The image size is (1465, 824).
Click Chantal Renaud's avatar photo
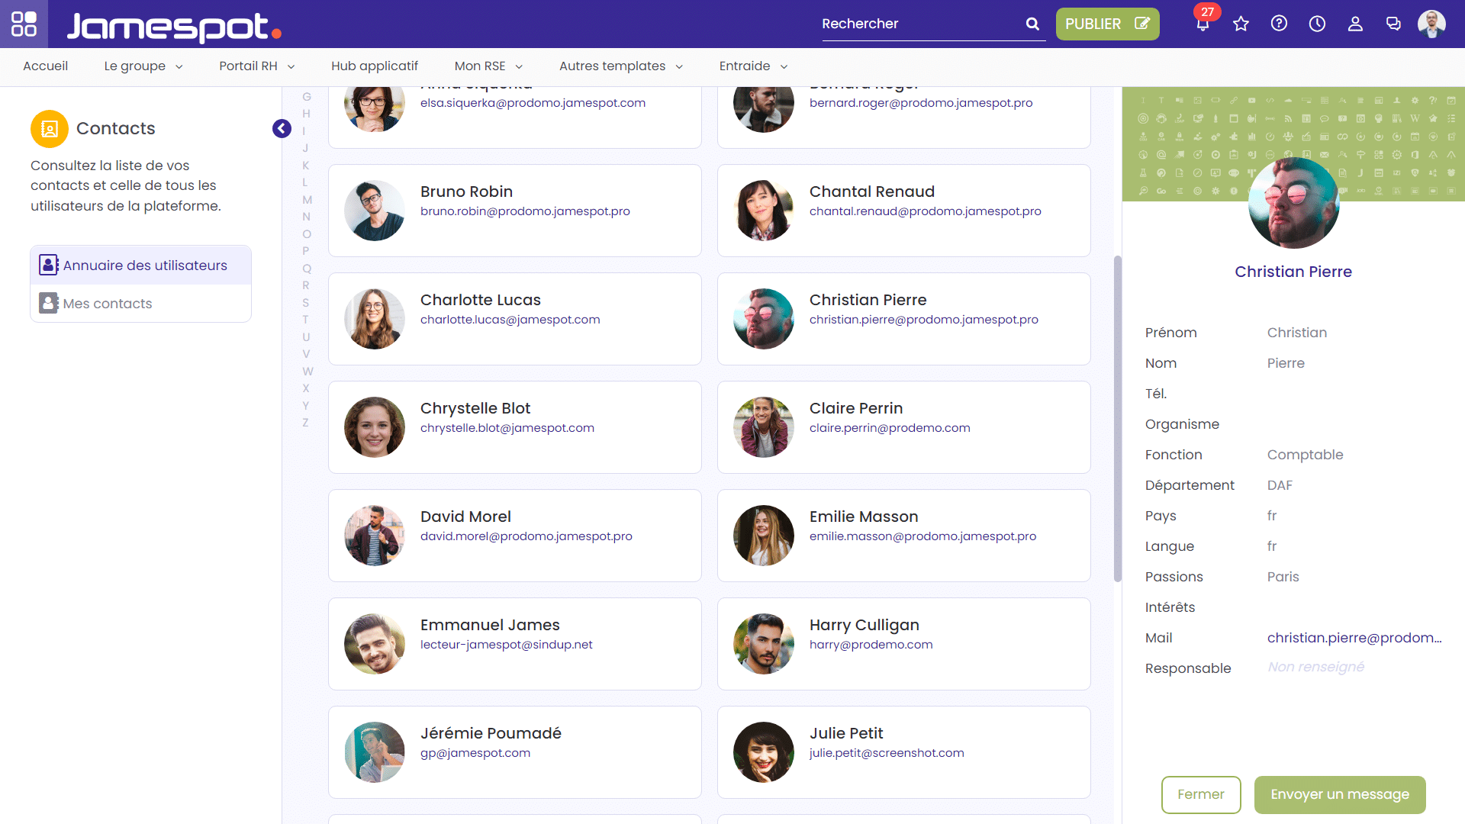[764, 211]
